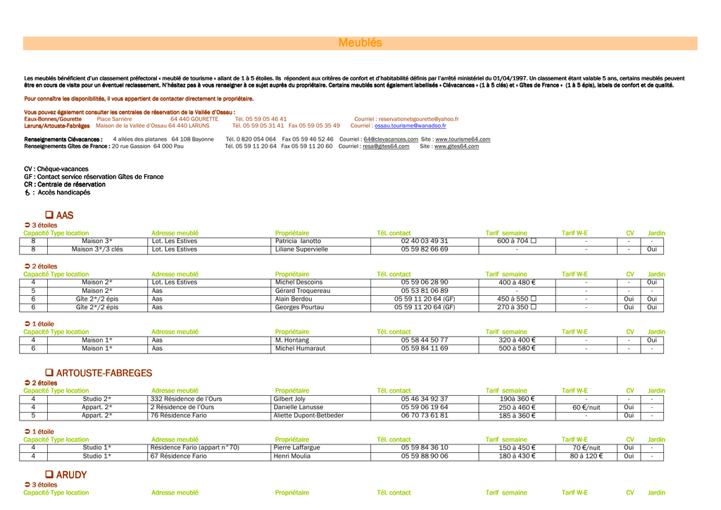Click the arrow bullet before AAS 1 étoile
The height and width of the screenshot is (510, 721).
pyautogui.click(x=27, y=324)
